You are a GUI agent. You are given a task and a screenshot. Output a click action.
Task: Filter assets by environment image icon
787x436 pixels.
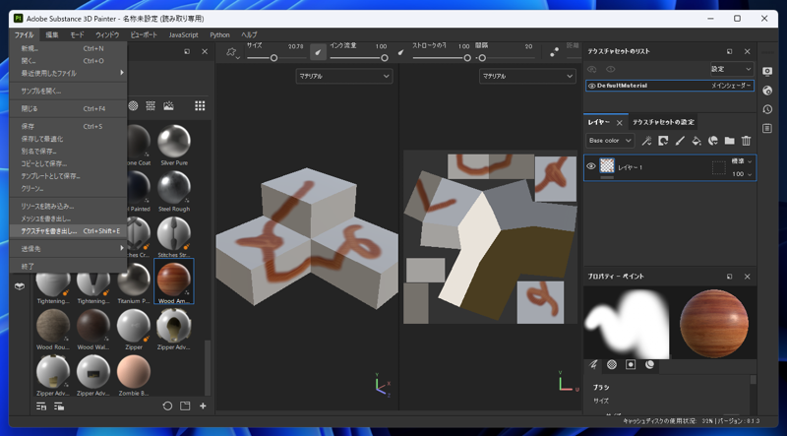(168, 105)
